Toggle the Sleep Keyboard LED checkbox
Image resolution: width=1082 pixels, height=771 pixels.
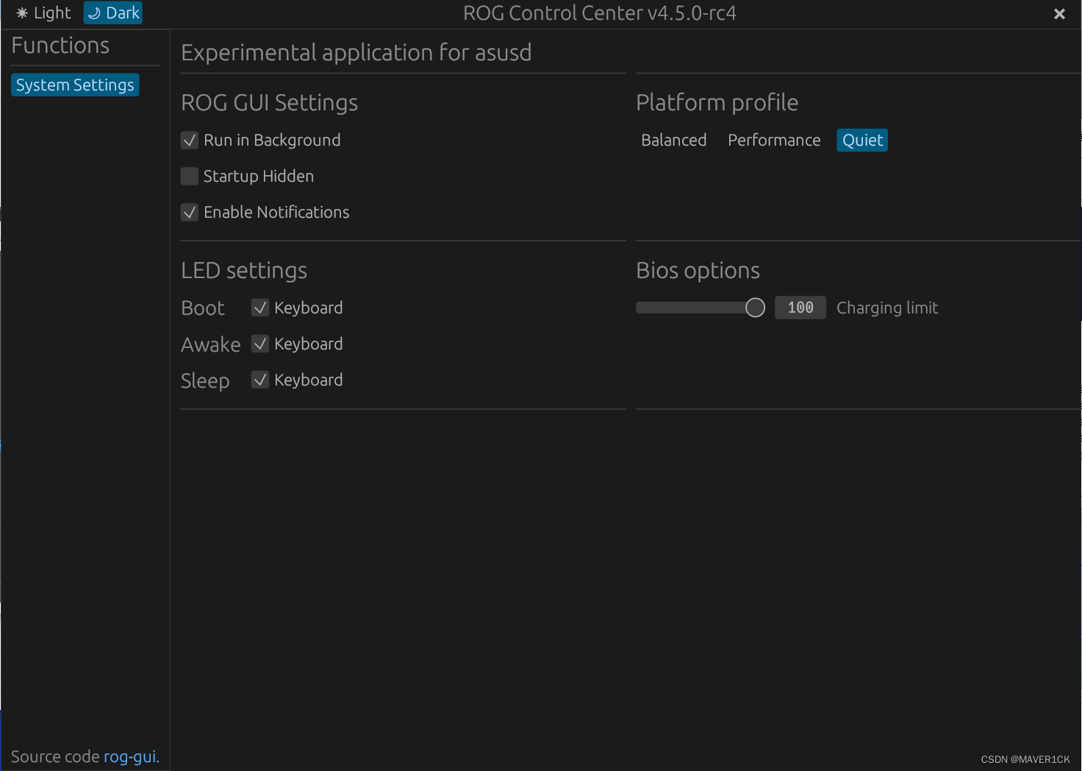pos(260,380)
